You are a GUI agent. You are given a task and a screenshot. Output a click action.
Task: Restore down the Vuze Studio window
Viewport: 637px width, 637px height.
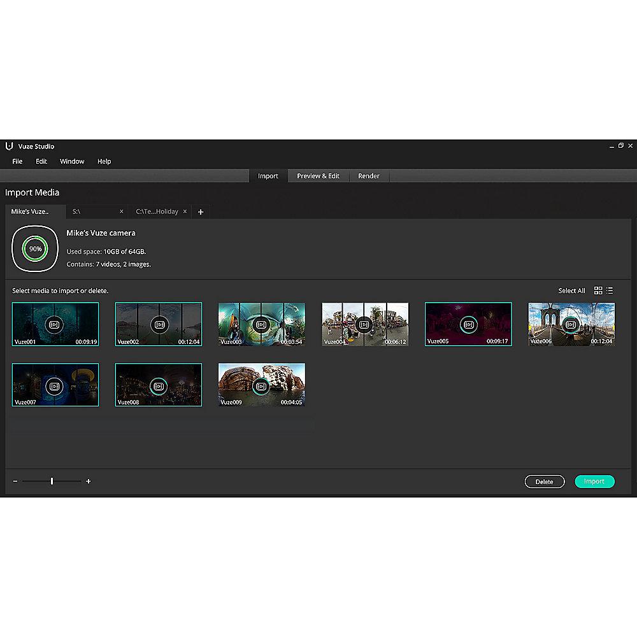620,145
